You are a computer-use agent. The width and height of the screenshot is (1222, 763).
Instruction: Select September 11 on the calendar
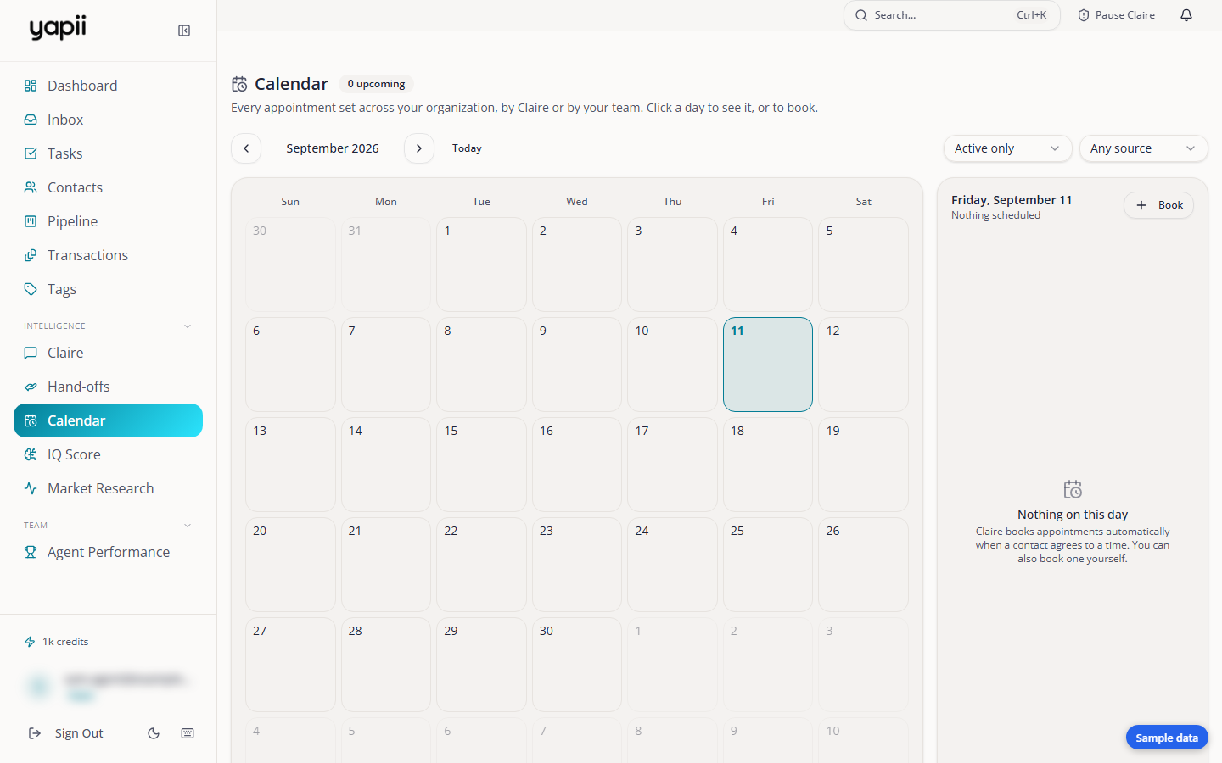click(768, 365)
